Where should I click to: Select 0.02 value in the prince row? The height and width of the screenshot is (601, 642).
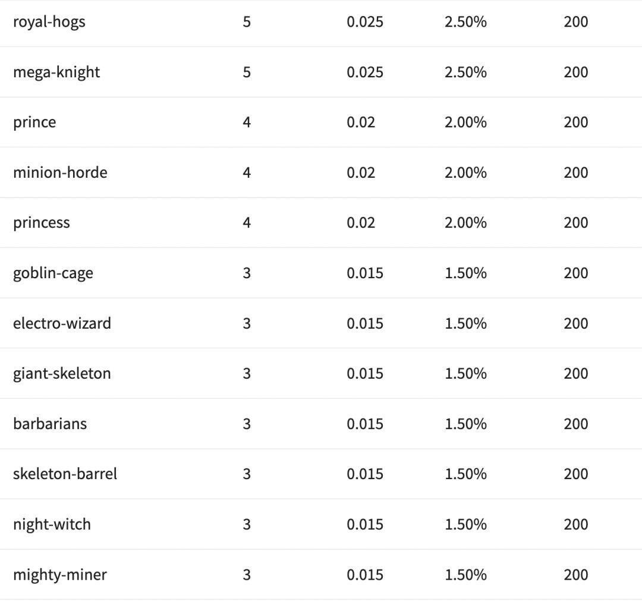tap(361, 122)
